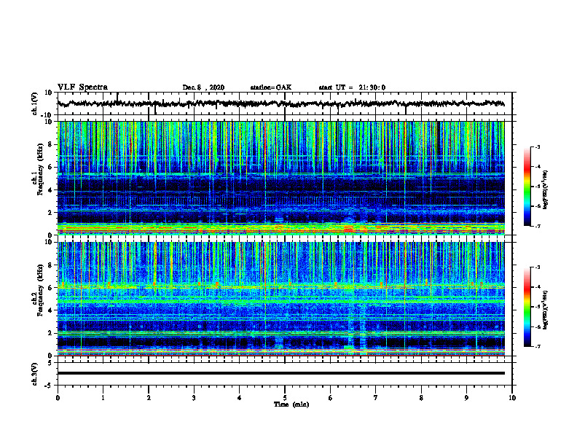This screenshot has width=577, height=446.
Task: Click the "9" time axis tick label
Action: point(466,398)
